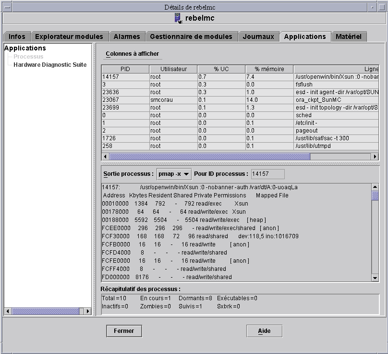Viewport: 388px width, 354px height.
Task: Open the Colonnes à afficher menu
Action: (x=133, y=54)
